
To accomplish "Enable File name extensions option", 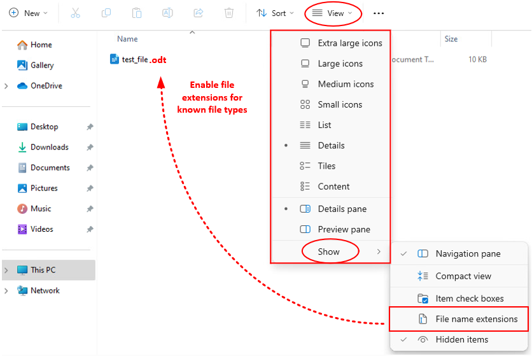I will coord(459,319).
